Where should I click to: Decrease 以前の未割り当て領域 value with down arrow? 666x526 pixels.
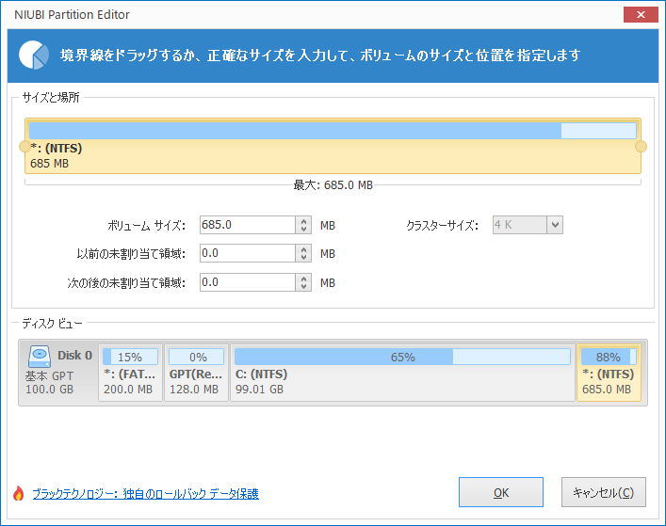(x=303, y=258)
